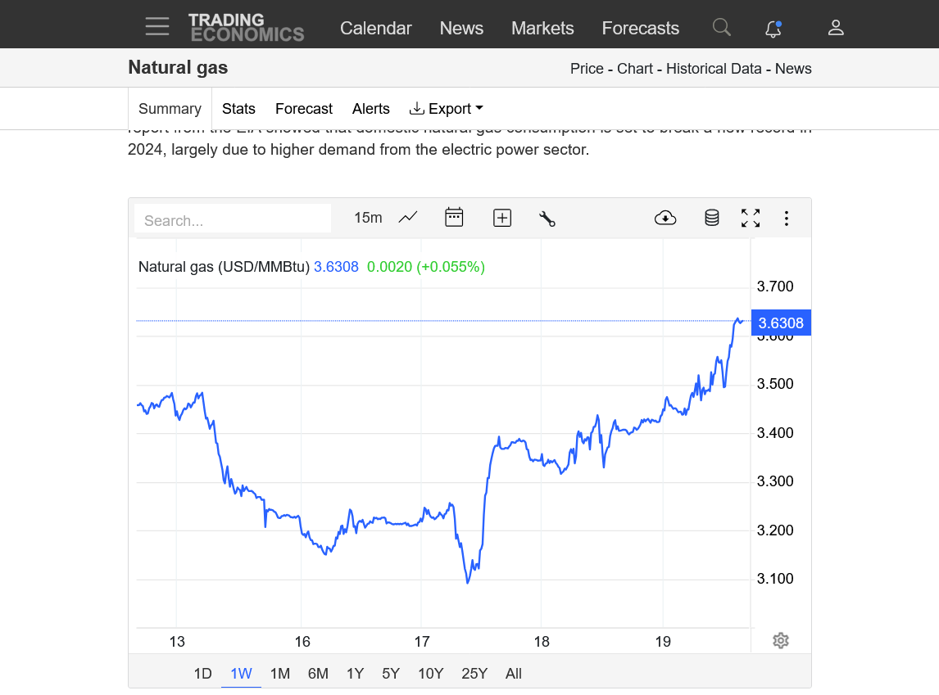Expand the chart three-dot menu

pyautogui.click(x=787, y=218)
